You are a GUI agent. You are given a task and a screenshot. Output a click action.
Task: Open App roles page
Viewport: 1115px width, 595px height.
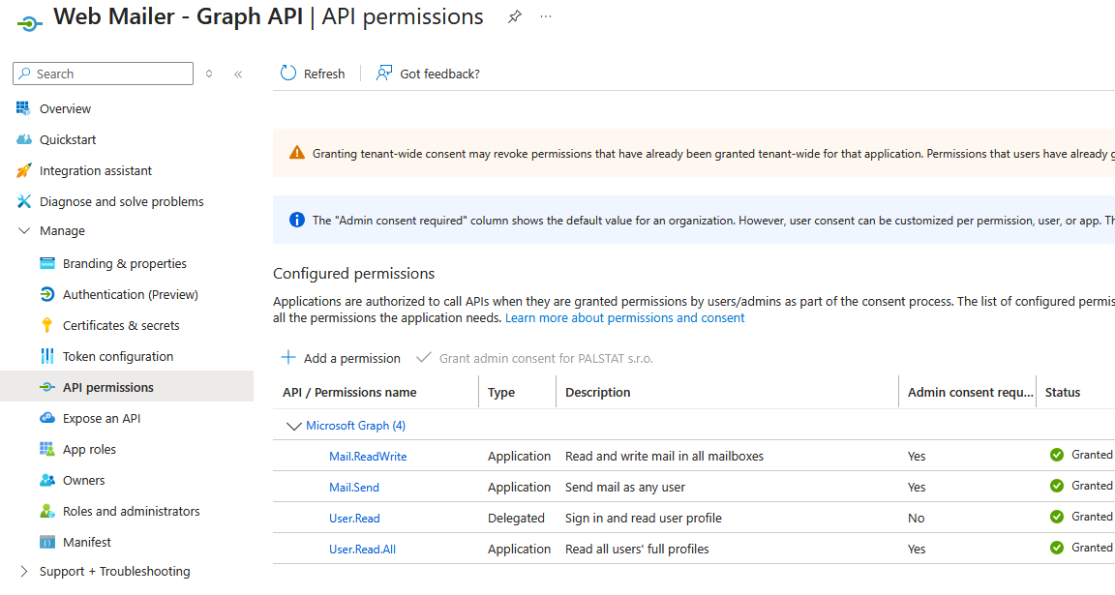tap(89, 449)
